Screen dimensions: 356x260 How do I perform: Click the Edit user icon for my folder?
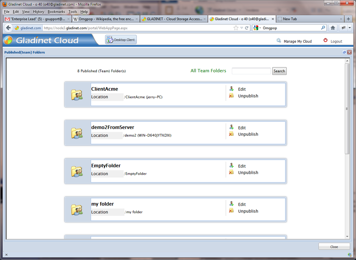click(231, 204)
